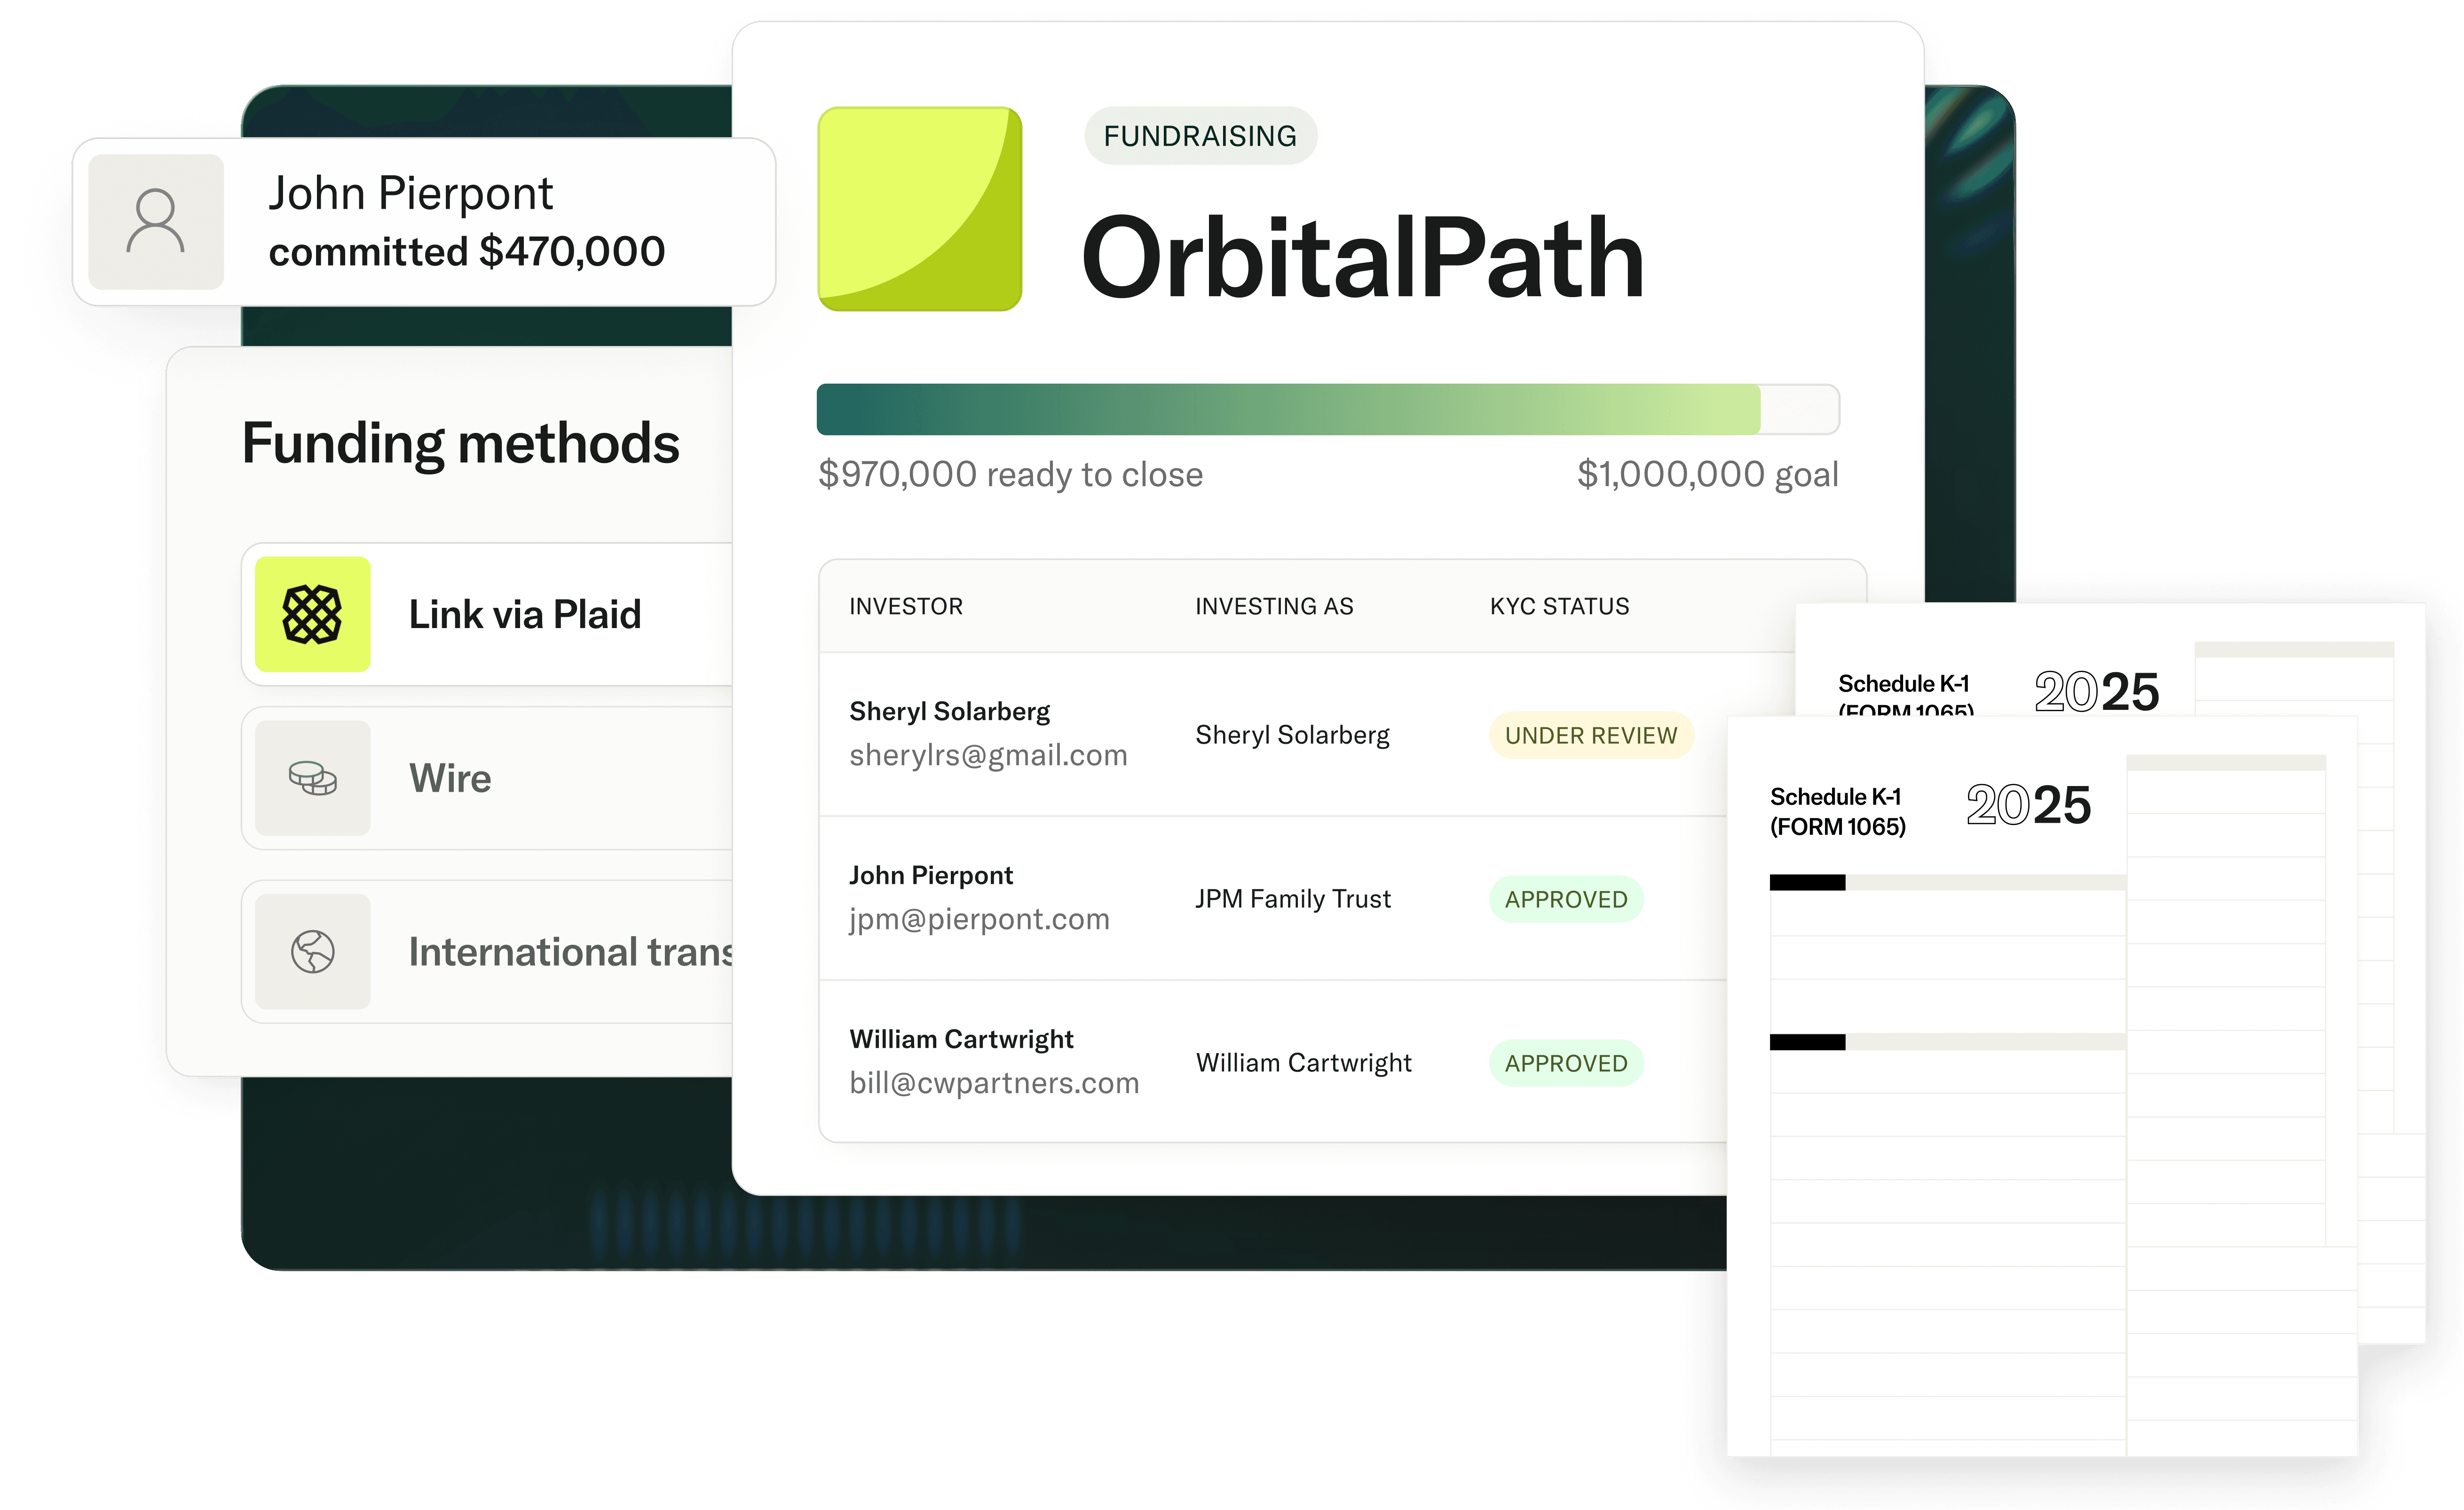This screenshot has height=1510, width=2464.
Task: Click the International transfer globe icon
Action: coord(312,951)
